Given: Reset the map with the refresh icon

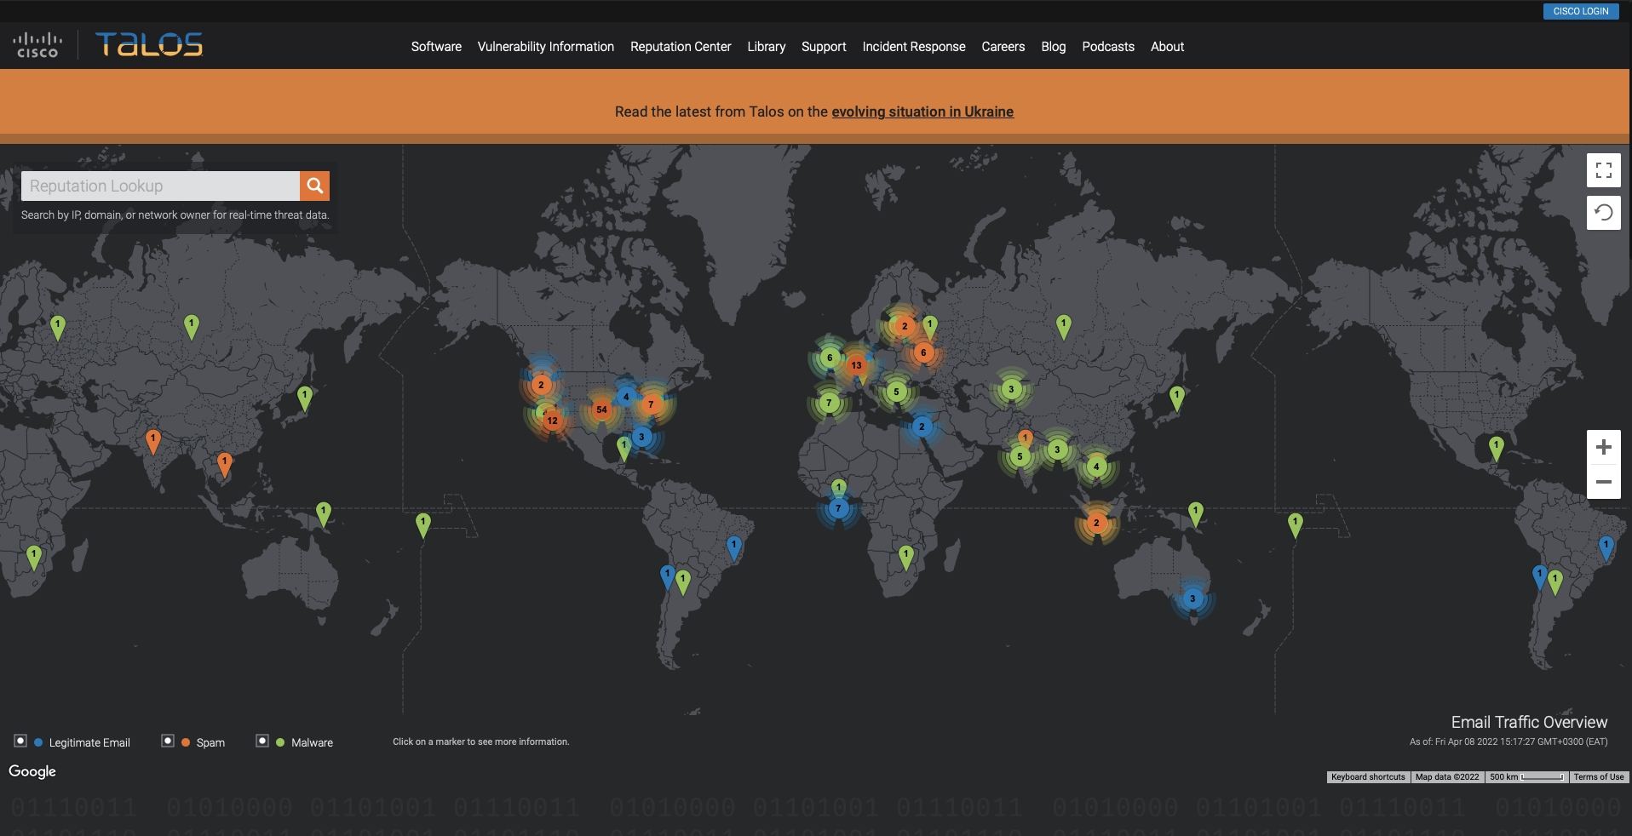Looking at the screenshot, I should click(x=1603, y=213).
